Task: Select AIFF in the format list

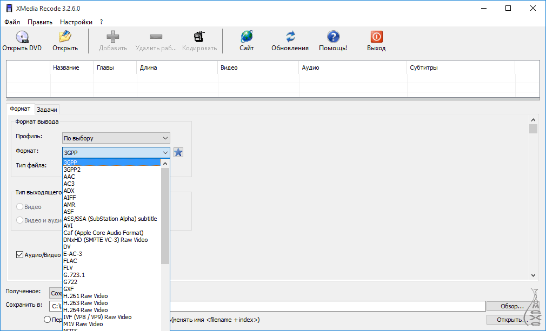Action: coord(111,198)
